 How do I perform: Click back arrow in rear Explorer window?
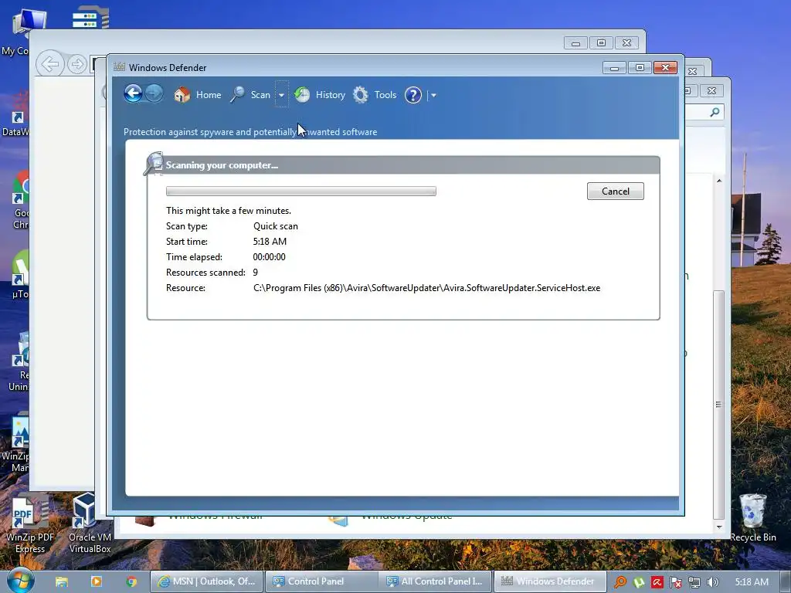click(50, 64)
